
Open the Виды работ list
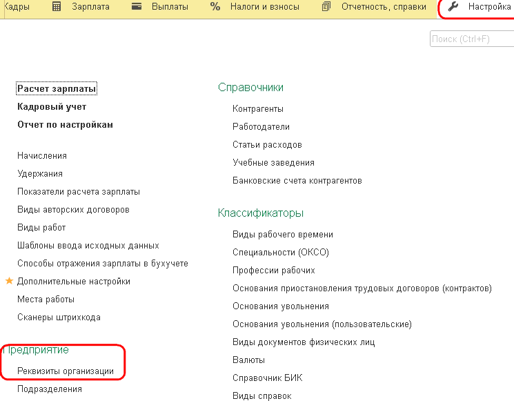(x=41, y=228)
